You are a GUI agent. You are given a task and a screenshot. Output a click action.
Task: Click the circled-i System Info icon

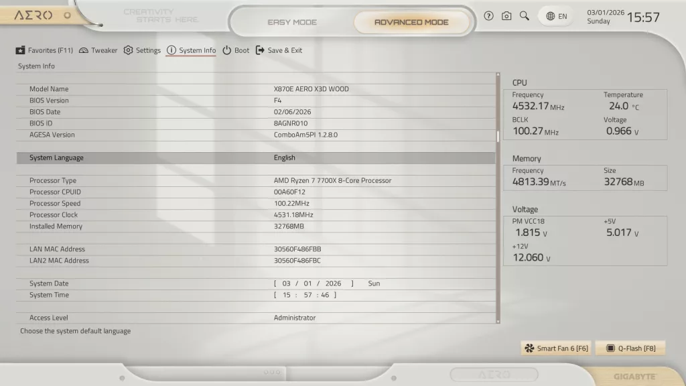tap(172, 50)
